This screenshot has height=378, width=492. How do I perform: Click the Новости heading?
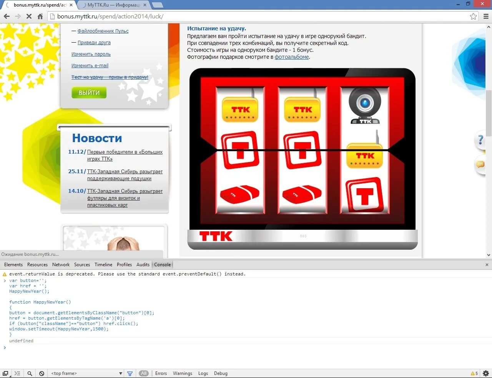97,138
